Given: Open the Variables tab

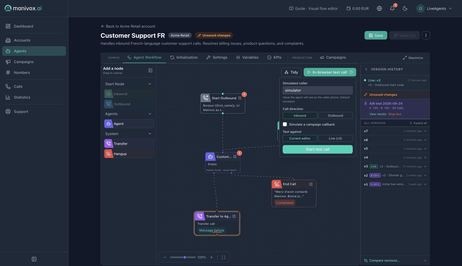Looking at the screenshot, I should 247,57.
